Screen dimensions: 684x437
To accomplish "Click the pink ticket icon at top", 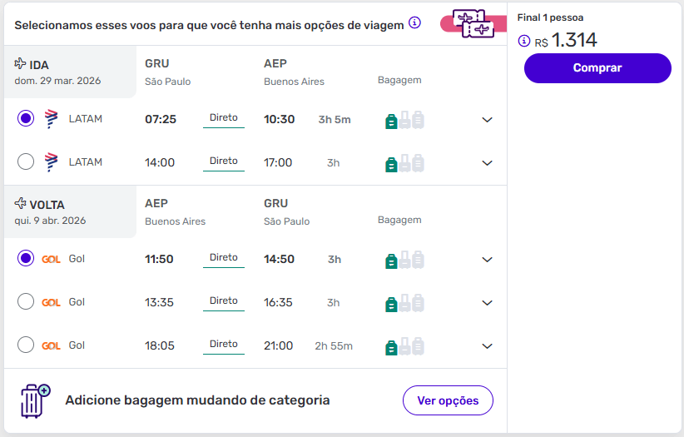I will point(473,23).
